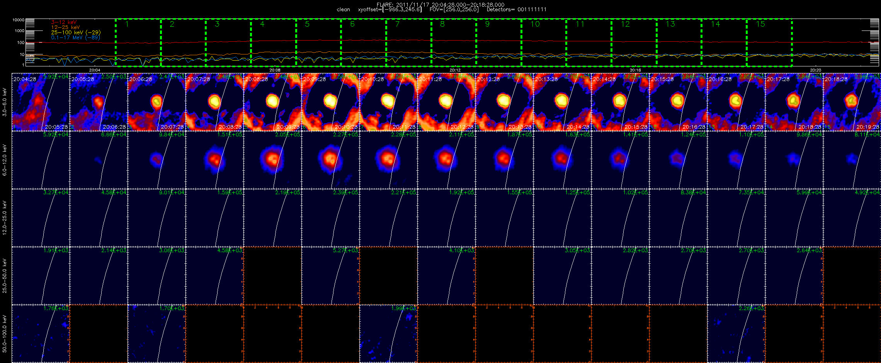Click the '2.64E+03' flux value
Viewport: 881px width, 363px height.
click(810, 250)
